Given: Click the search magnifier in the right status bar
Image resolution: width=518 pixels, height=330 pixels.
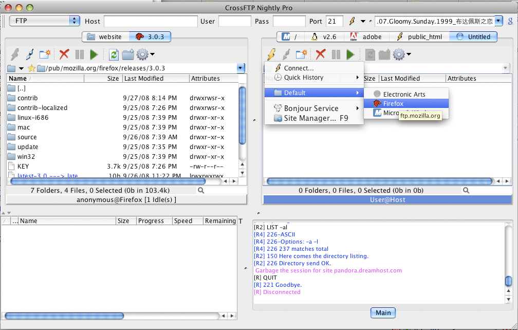Looking at the screenshot, I should tap(466, 191).
